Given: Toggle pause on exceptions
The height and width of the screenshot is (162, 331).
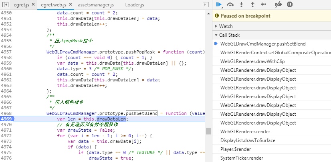Looking at the screenshot, I should pos(290,4).
